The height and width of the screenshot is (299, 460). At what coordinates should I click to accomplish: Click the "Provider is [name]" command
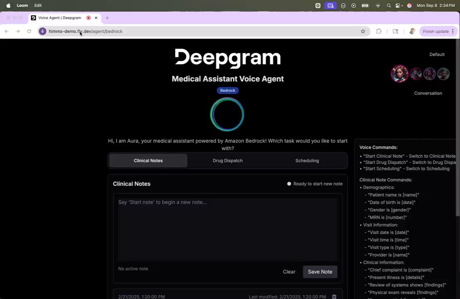click(389, 255)
